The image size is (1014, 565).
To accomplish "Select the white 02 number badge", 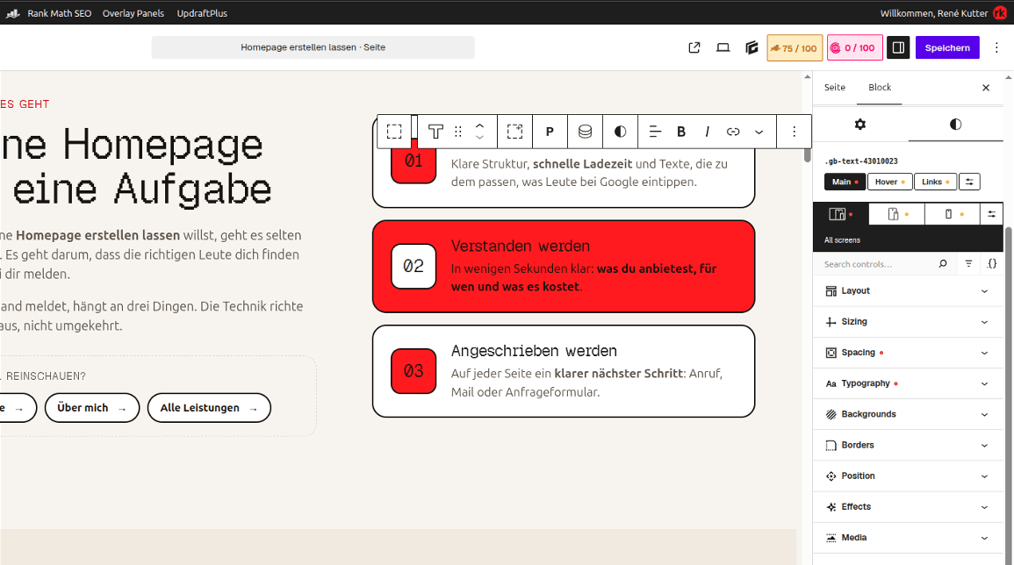I will 414,267.
